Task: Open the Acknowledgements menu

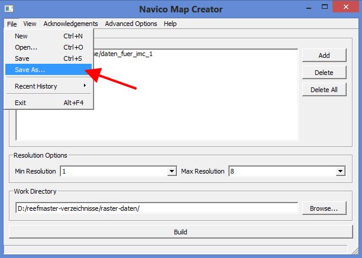Action: coord(70,24)
